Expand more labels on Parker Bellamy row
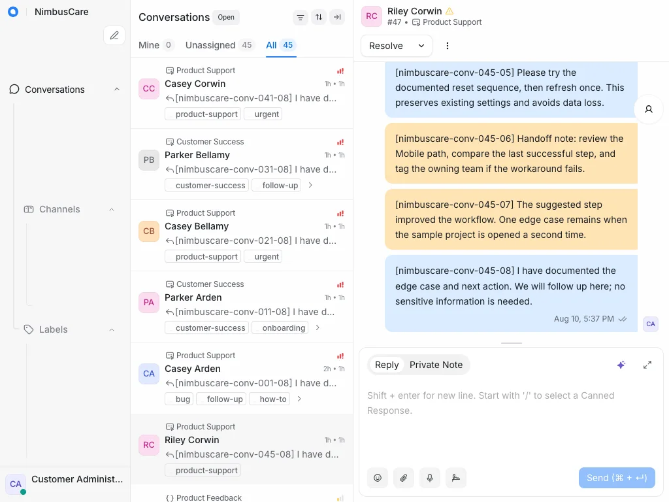This screenshot has width=669, height=502. 310,185
